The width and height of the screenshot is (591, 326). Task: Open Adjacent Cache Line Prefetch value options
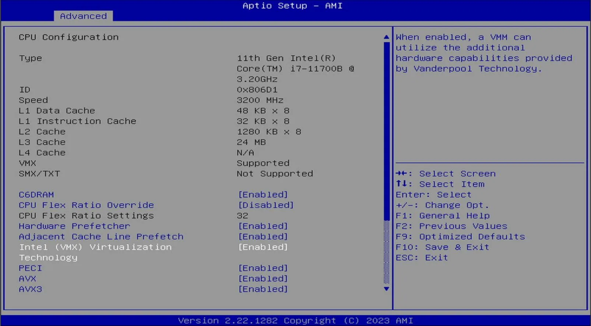263,237
